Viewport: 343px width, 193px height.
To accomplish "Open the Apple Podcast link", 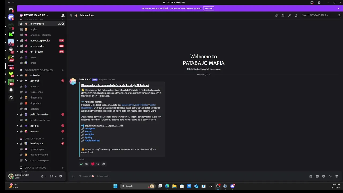I will (x=92, y=140).
